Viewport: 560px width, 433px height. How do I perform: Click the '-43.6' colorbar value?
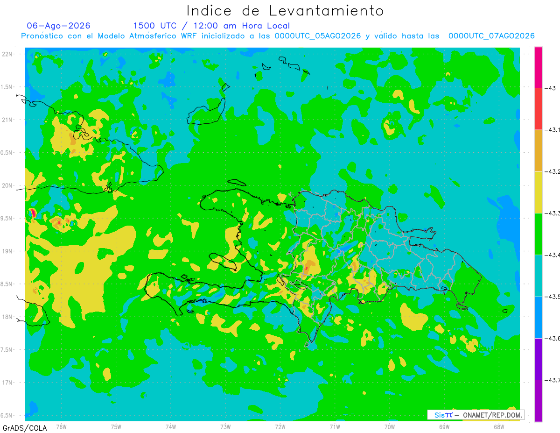[x=552, y=338]
